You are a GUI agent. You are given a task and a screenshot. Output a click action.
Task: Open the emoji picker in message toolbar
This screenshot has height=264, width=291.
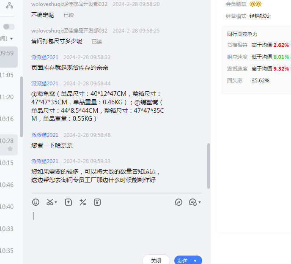(36, 202)
